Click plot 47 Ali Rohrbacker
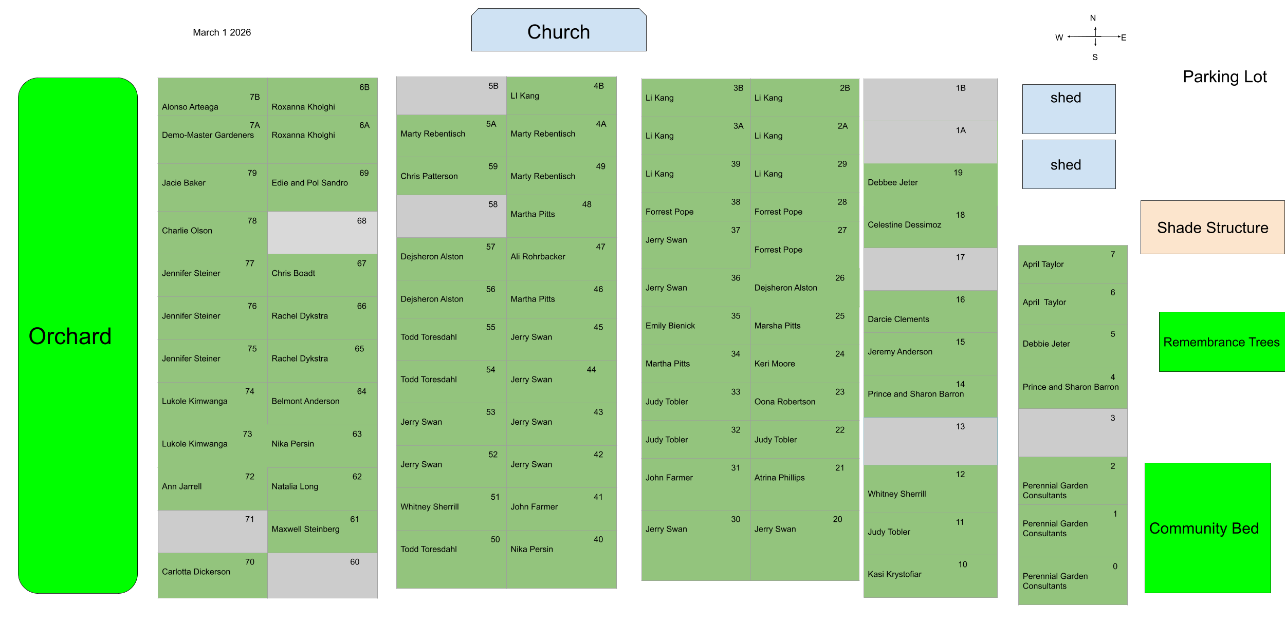This screenshot has width=1285, height=642. (561, 258)
